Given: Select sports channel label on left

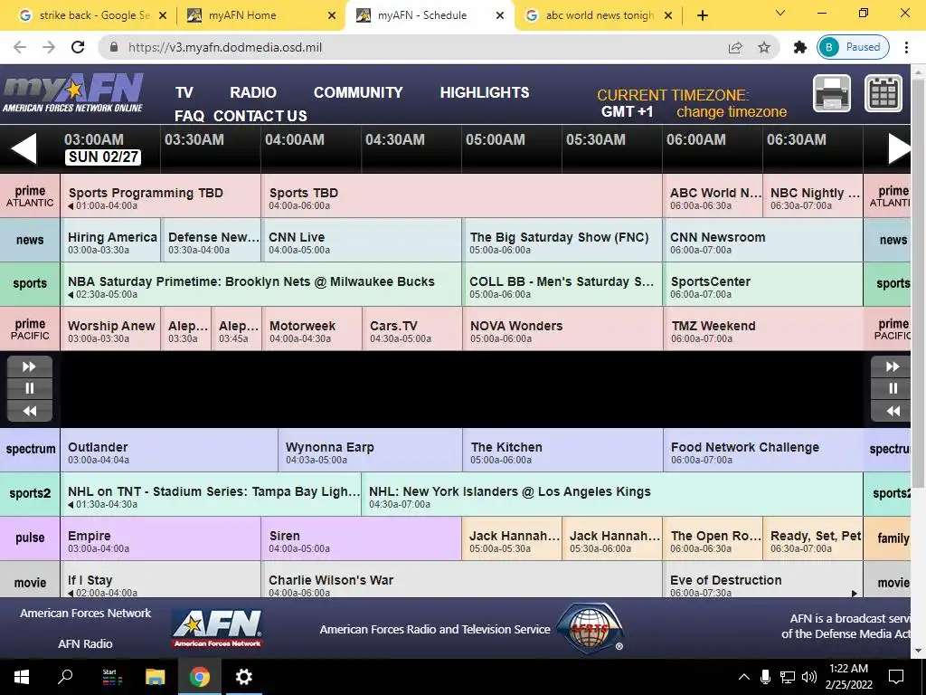Looking at the screenshot, I should coord(30,283).
